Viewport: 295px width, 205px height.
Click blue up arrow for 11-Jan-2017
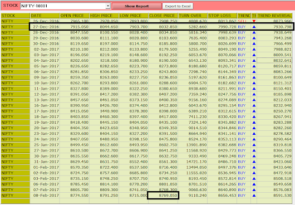pyautogui.click(x=254, y=89)
